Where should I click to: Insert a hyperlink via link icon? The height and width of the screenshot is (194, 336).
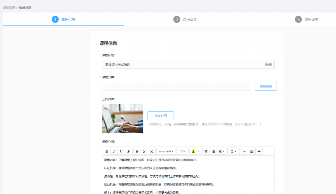coord(244,151)
